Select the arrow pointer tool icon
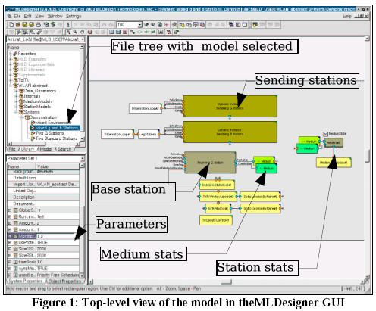 pyautogui.click(x=68, y=32)
